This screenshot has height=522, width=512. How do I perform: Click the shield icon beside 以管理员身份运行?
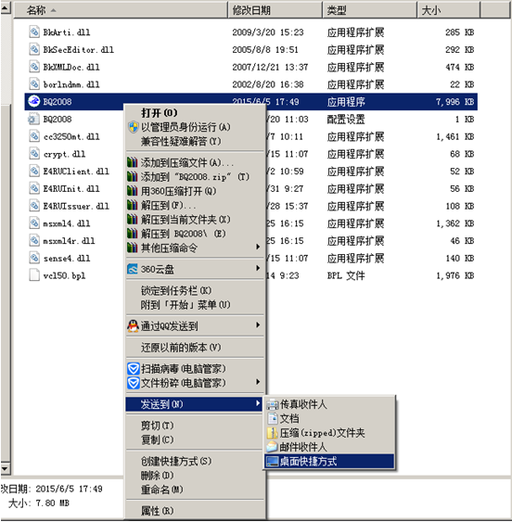coord(134,127)
